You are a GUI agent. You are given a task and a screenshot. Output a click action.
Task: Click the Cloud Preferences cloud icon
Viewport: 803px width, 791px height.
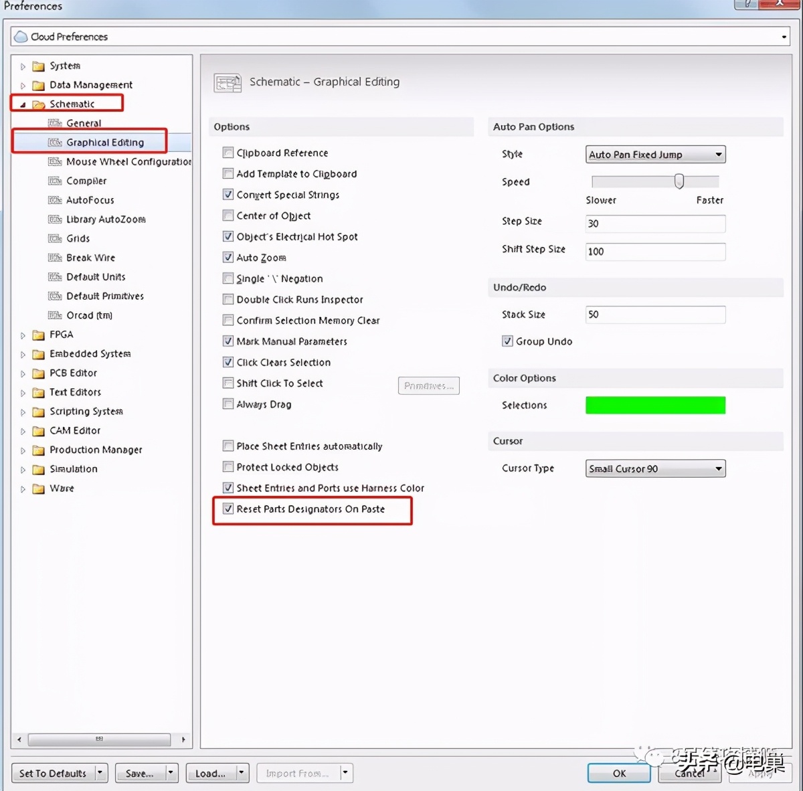point(21,37)
